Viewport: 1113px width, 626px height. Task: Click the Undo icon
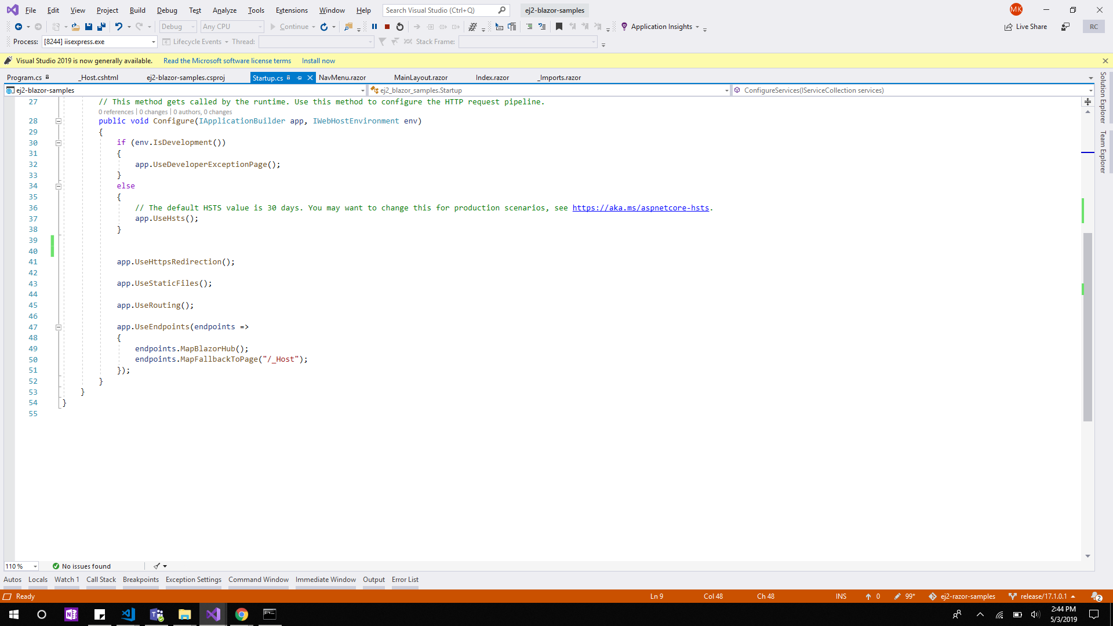pos(118,26)
